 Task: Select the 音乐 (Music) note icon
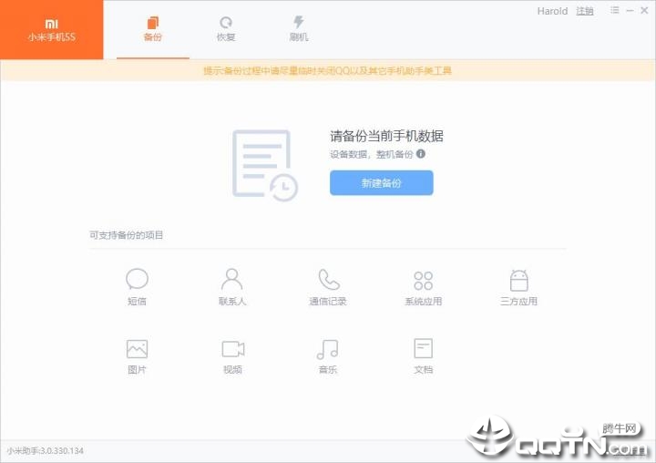328,349
